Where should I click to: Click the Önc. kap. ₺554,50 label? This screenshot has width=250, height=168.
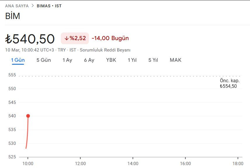point(230,83)
